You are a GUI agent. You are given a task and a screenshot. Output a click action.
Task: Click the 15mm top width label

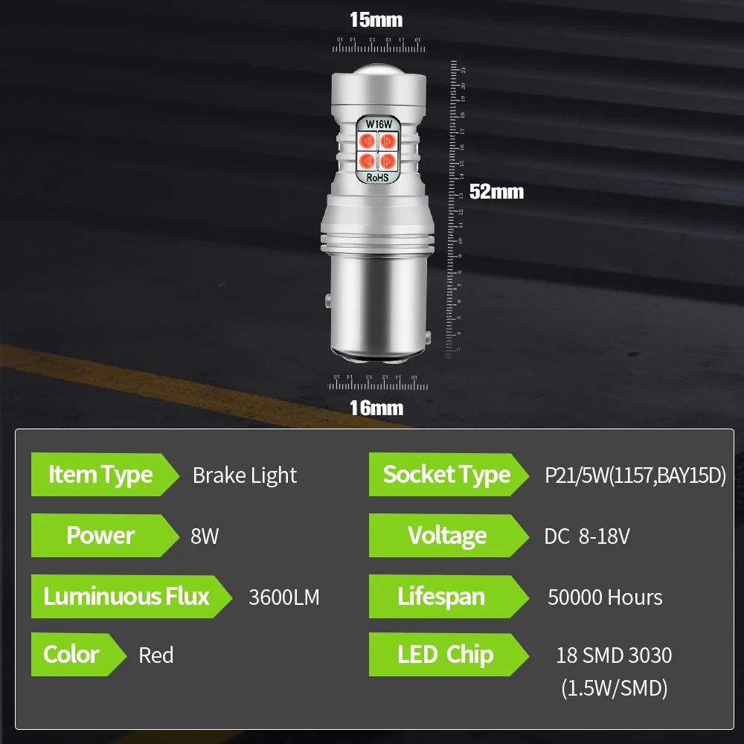click(x=376, y=20)
